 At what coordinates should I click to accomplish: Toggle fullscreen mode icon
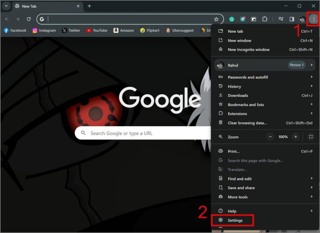point(311,137)
